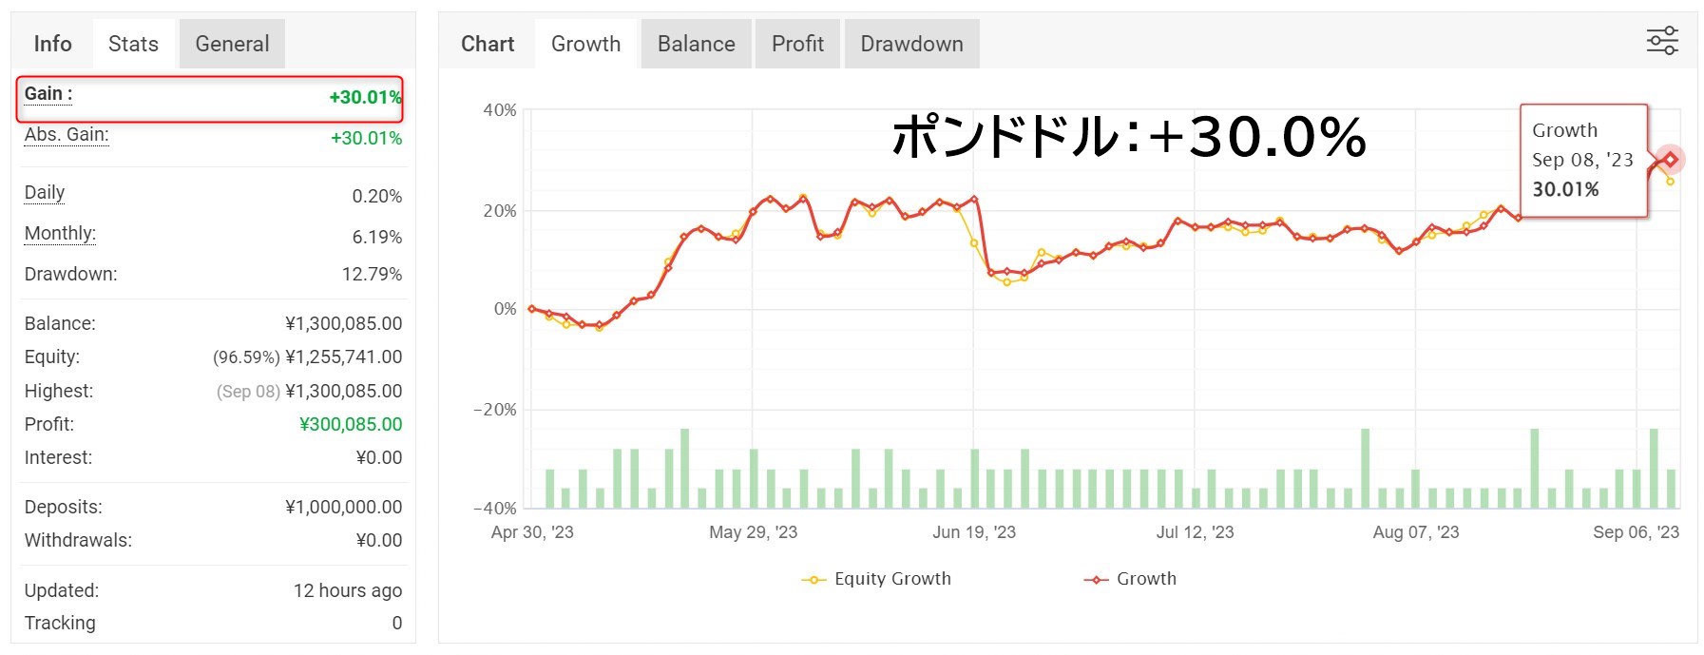Click the Abs. Gain label

tap(67, 135)
